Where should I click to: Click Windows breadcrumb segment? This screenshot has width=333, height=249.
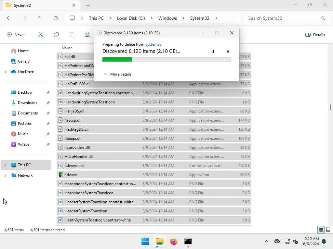coord(167,18)
